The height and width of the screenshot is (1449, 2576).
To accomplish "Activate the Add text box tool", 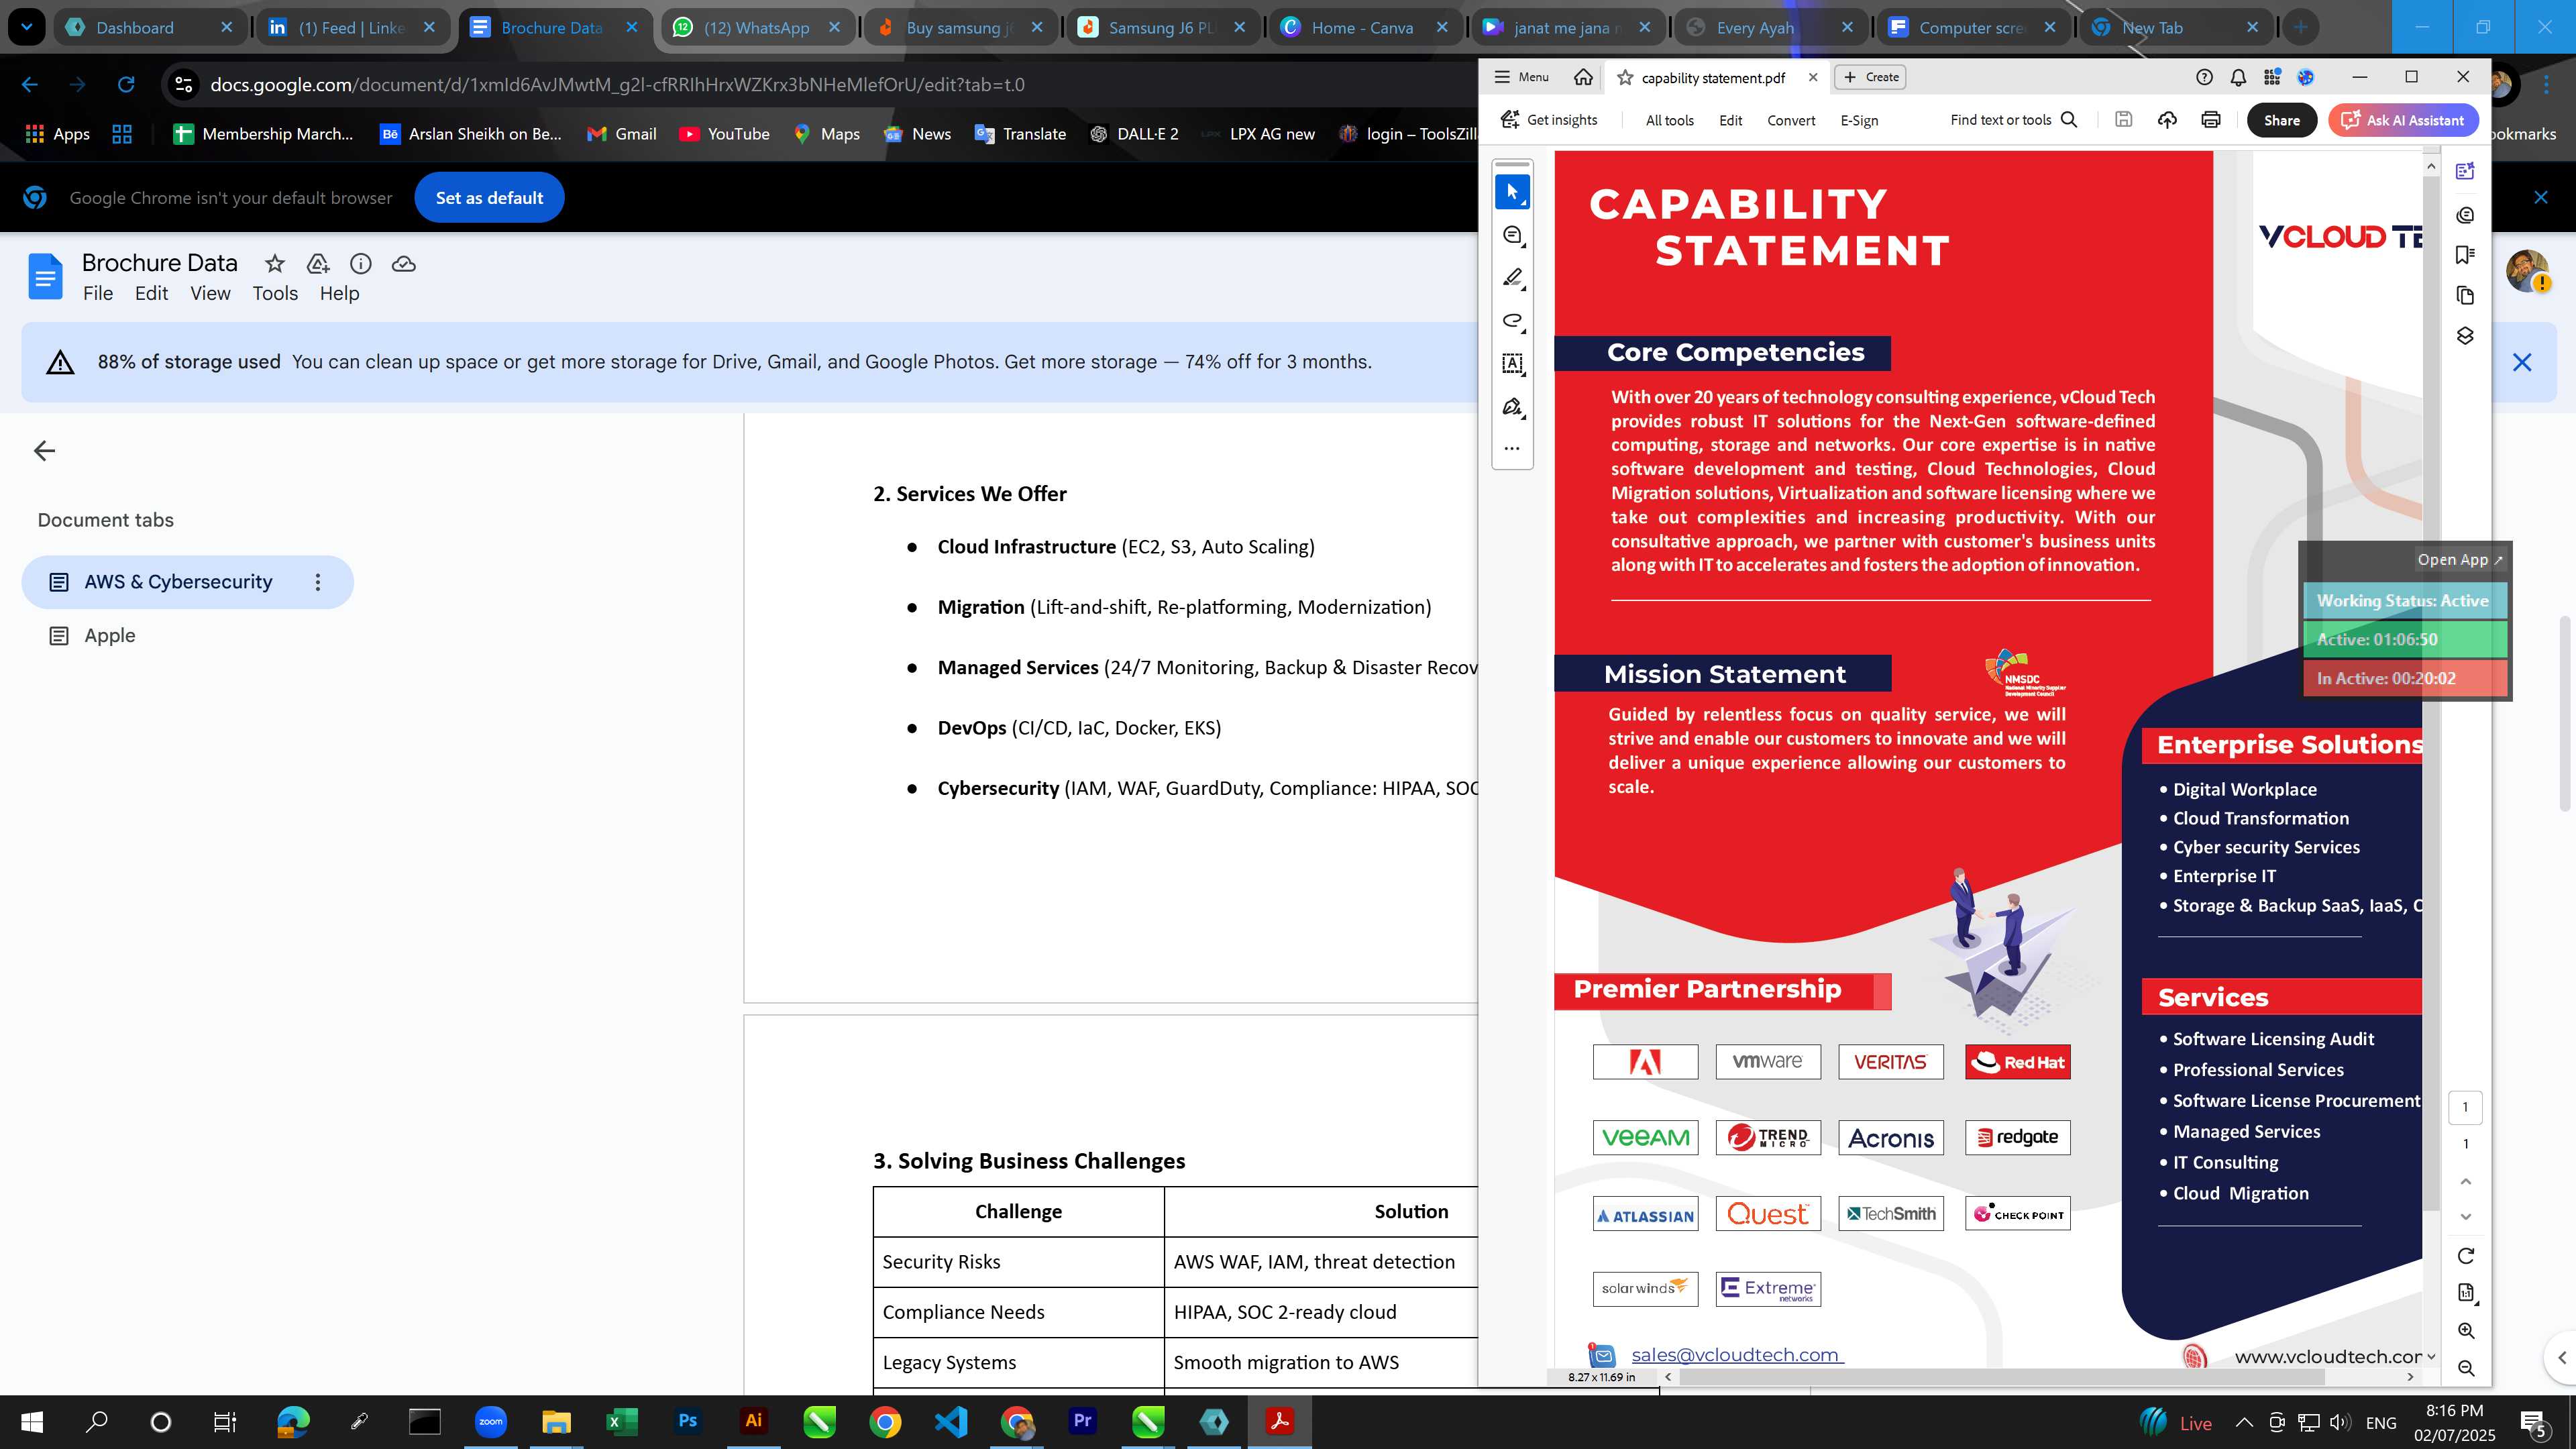I will coord(1512,364).
